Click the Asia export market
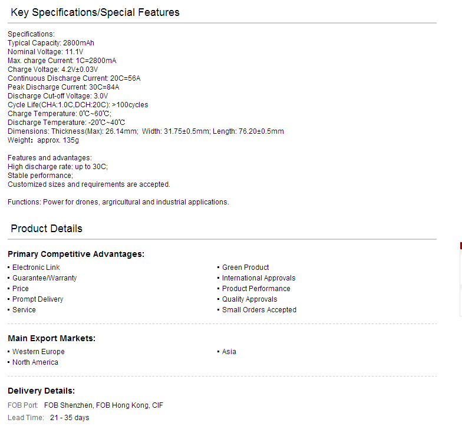 pyautogui.click(x=229, y=351)
